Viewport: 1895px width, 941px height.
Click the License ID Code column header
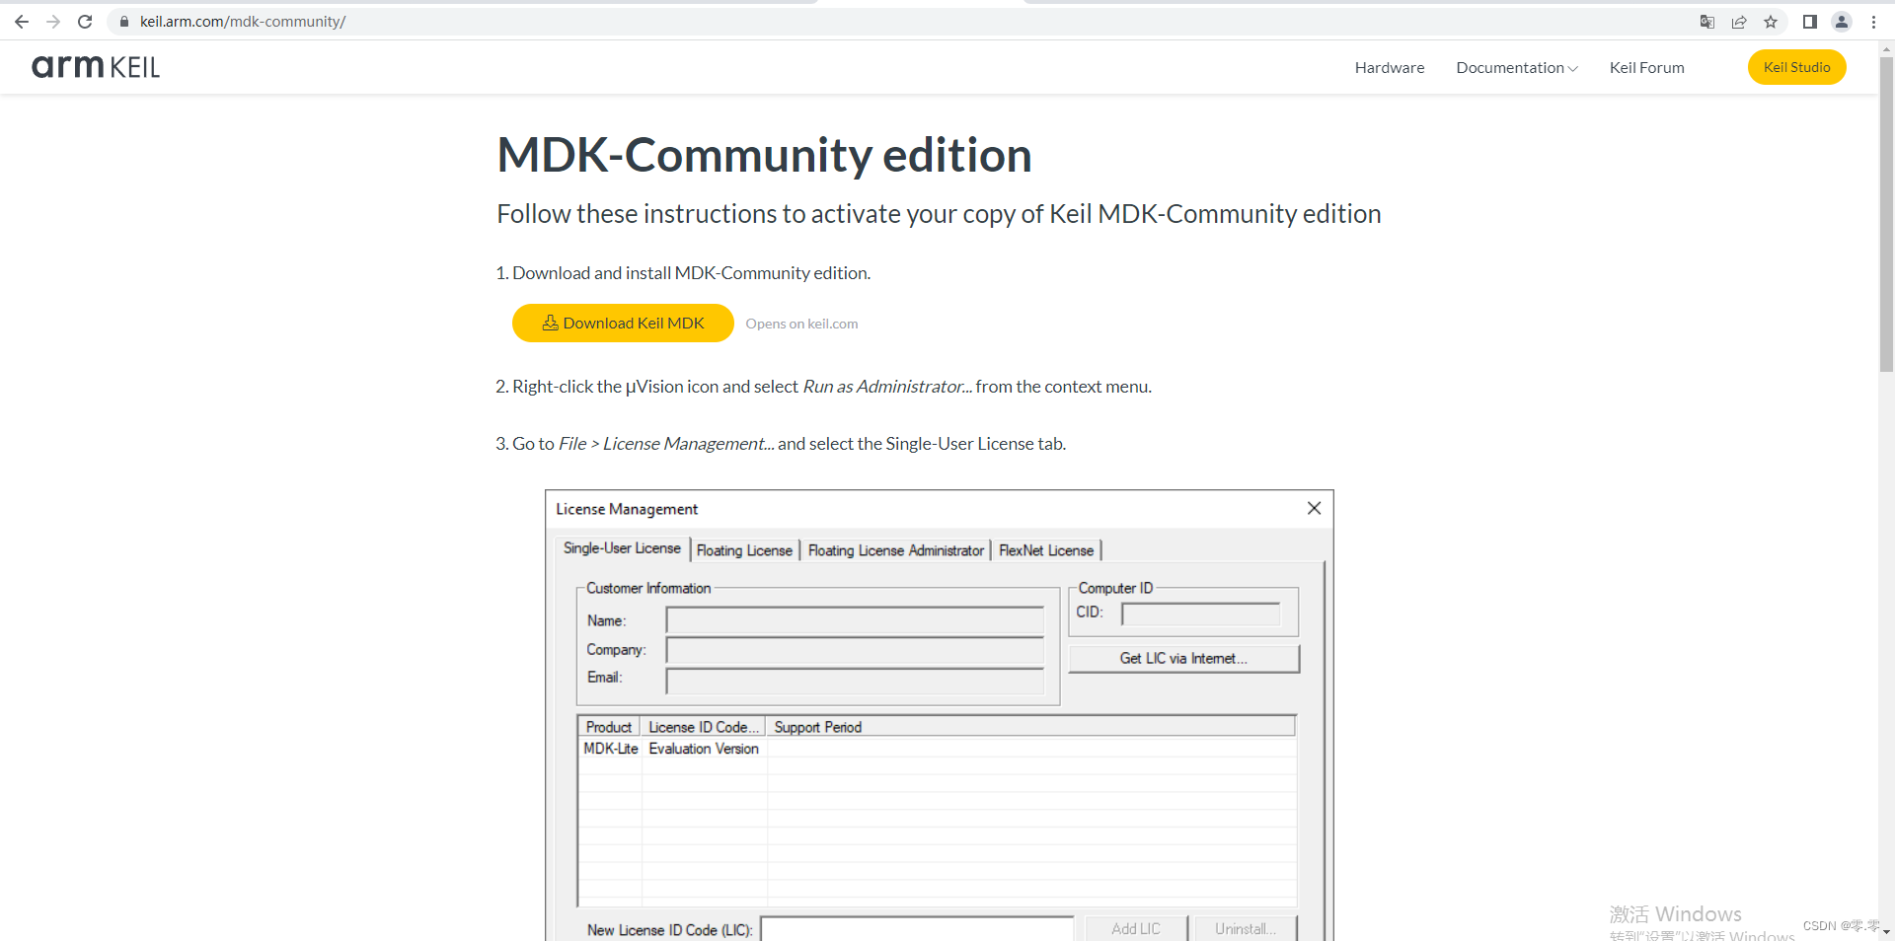point(703,727)
